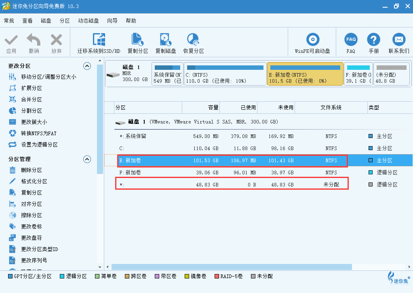Collapse the 更改分区 section chevron
413x293 pixels.
pos(87,66)
